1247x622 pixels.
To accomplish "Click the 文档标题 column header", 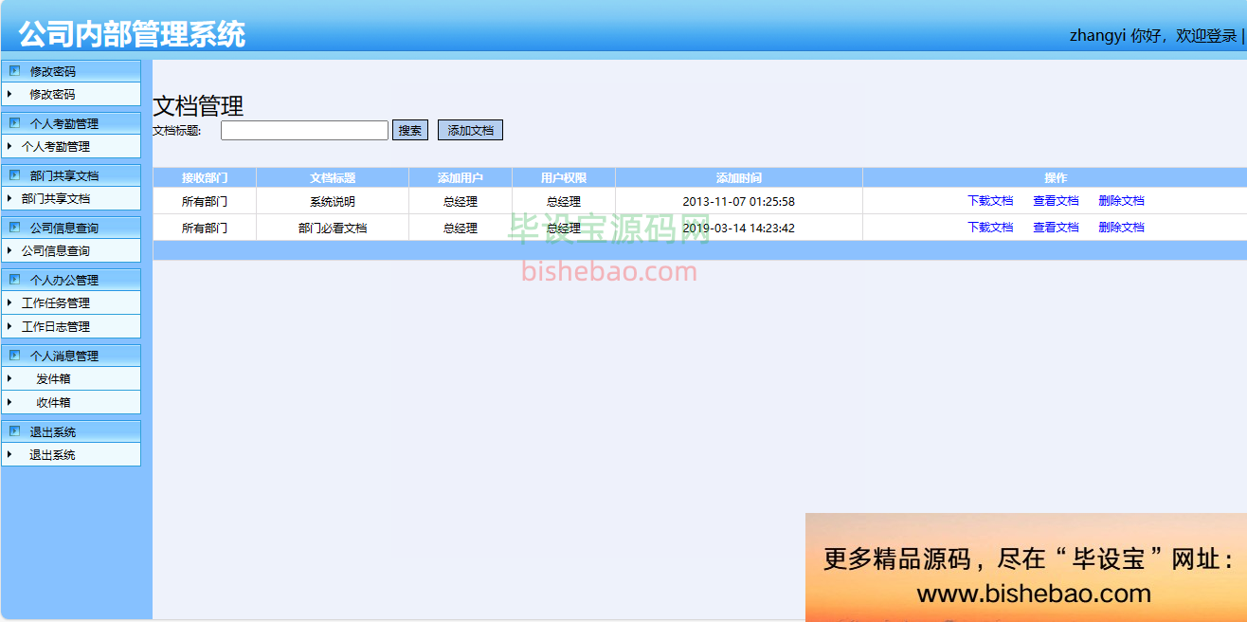I will pos(333,178).
